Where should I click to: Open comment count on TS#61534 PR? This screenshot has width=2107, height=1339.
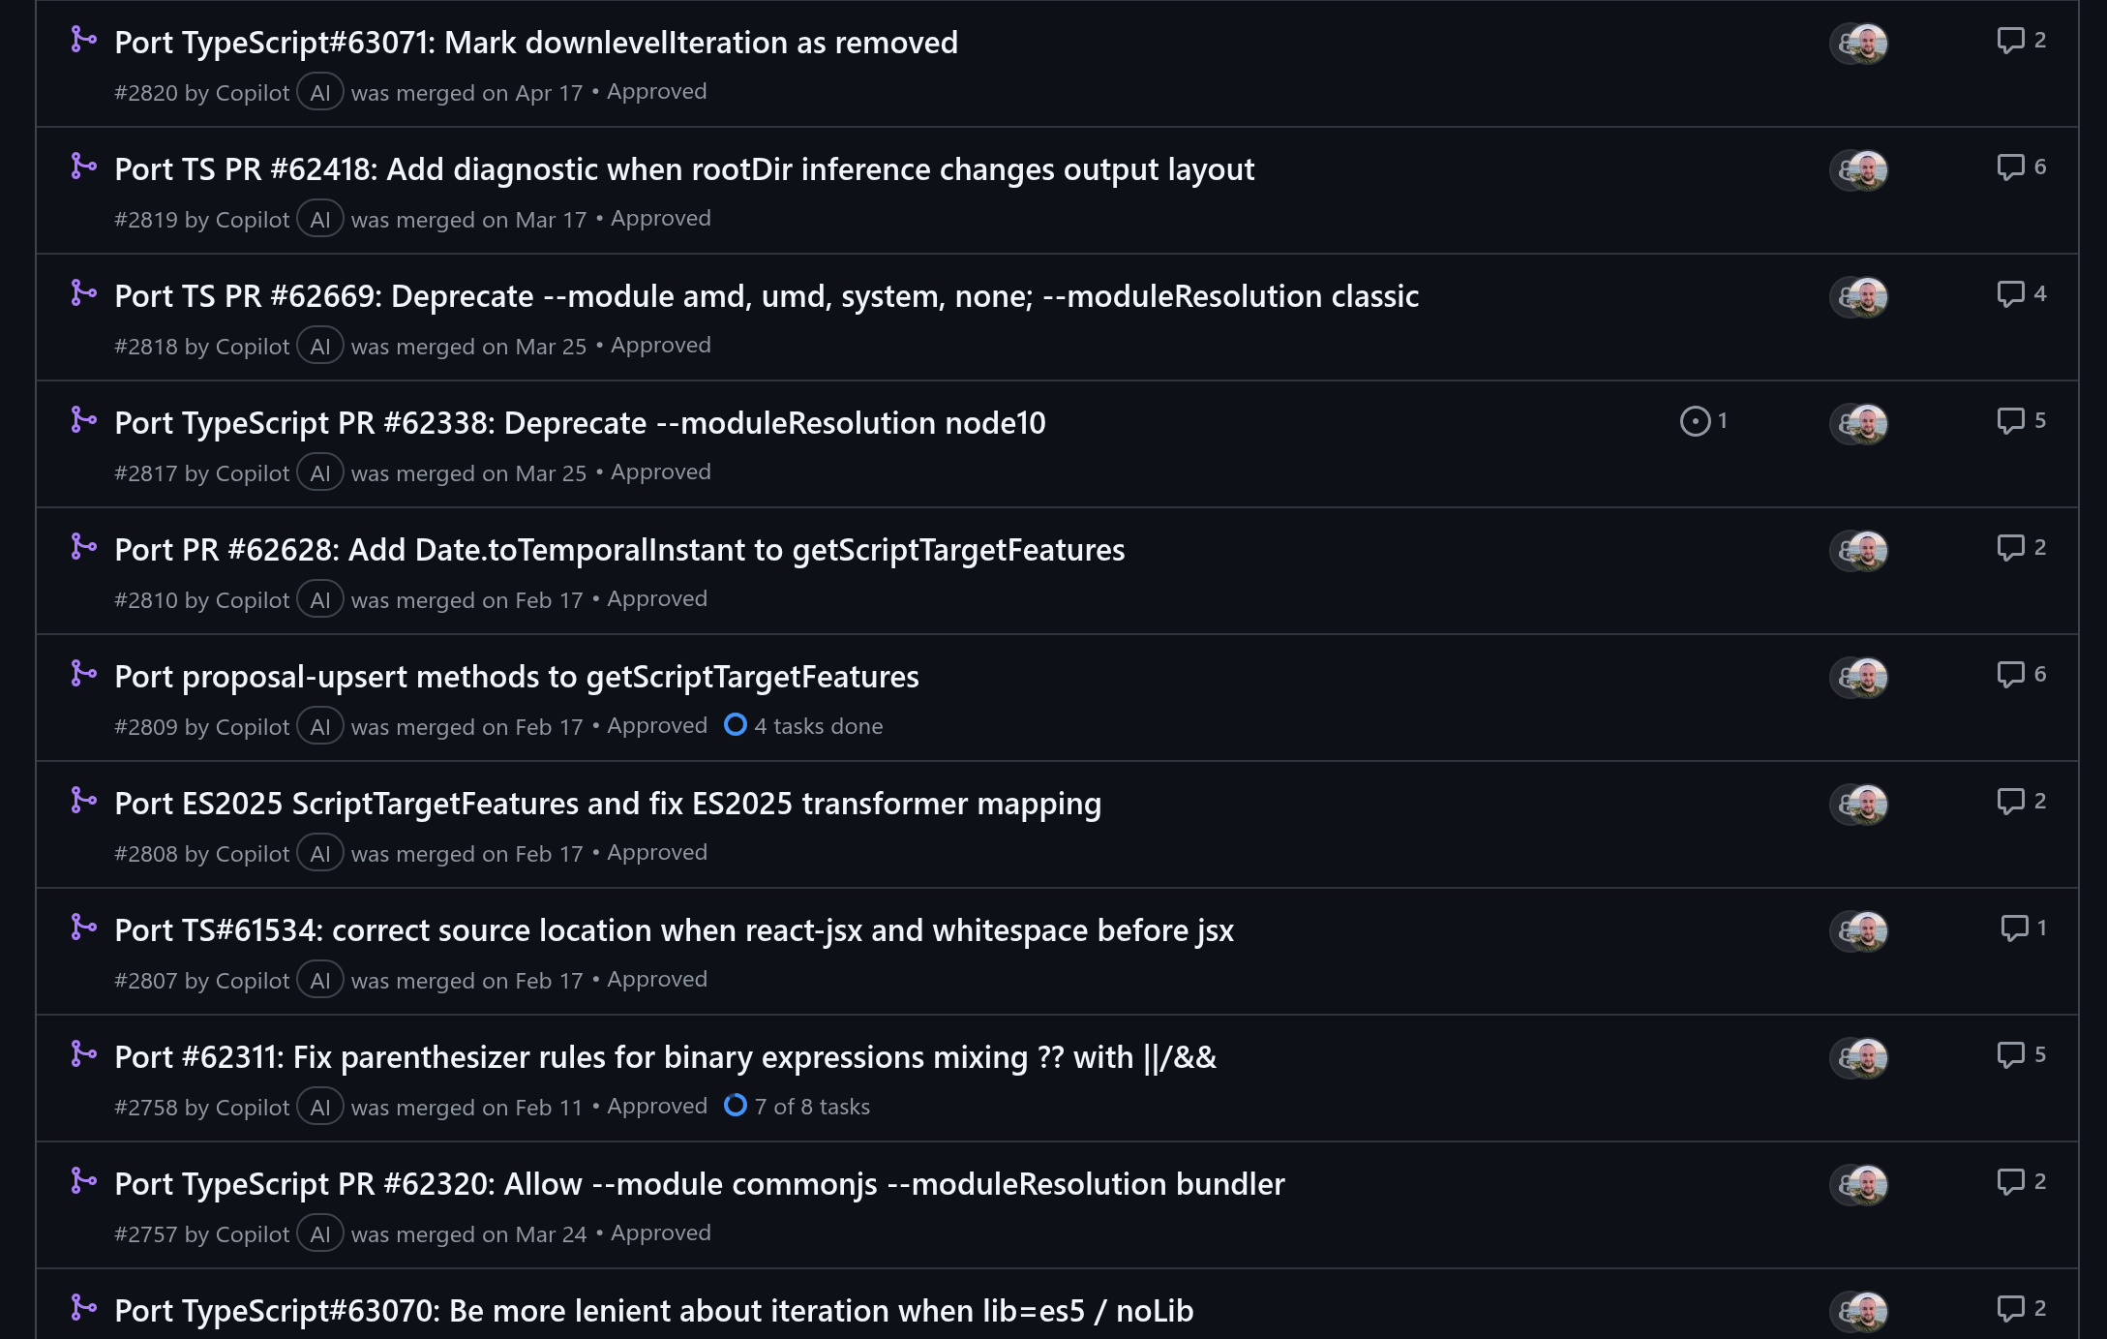point(2024,928)
